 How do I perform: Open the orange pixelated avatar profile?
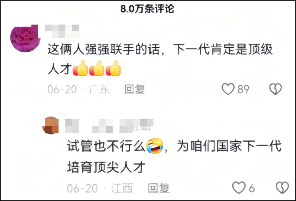[50, 125]
